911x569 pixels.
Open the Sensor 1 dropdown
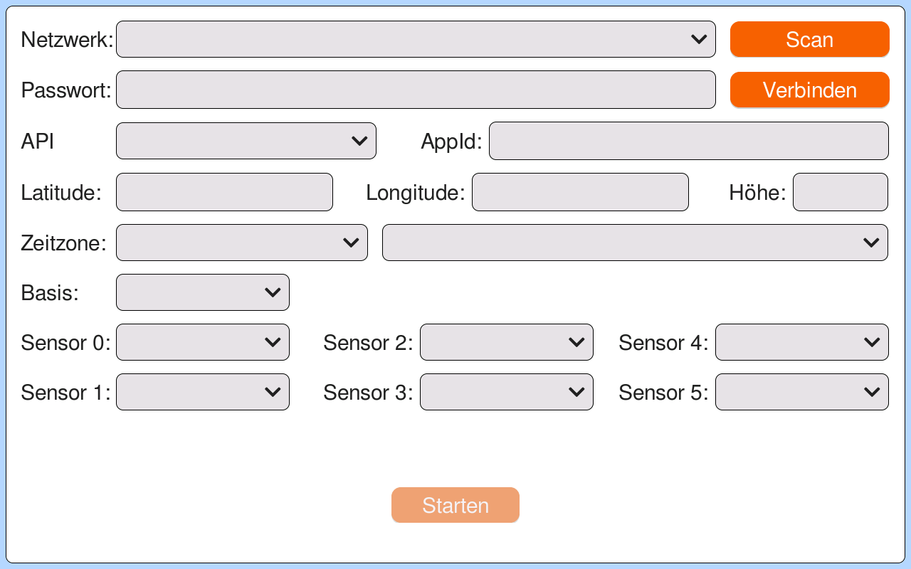pos(203,392)
